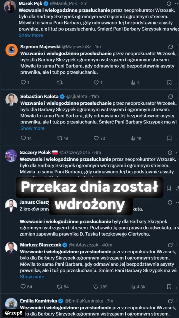Viewport: 179px width, 318px height.
Task: Show more of Mariusz Błaszczak's tweet
Action: click(32, 277)
